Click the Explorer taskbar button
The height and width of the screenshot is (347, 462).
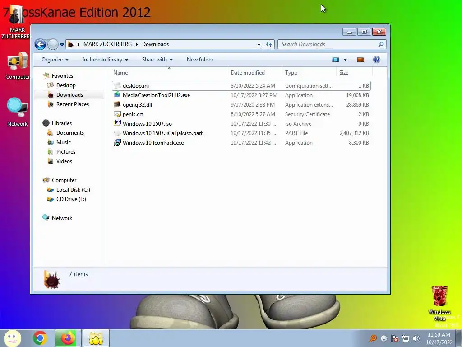(96, 338)
